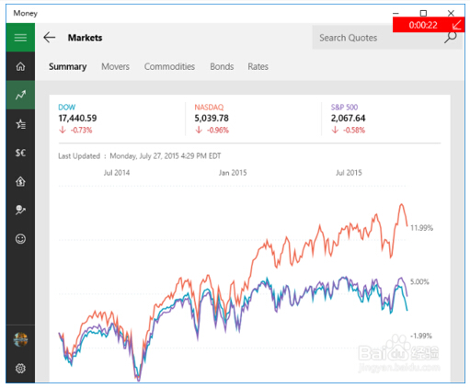The image size is (470, 388).
Task: Click the 11.99% chart label
Action: (x=421, y=228)
